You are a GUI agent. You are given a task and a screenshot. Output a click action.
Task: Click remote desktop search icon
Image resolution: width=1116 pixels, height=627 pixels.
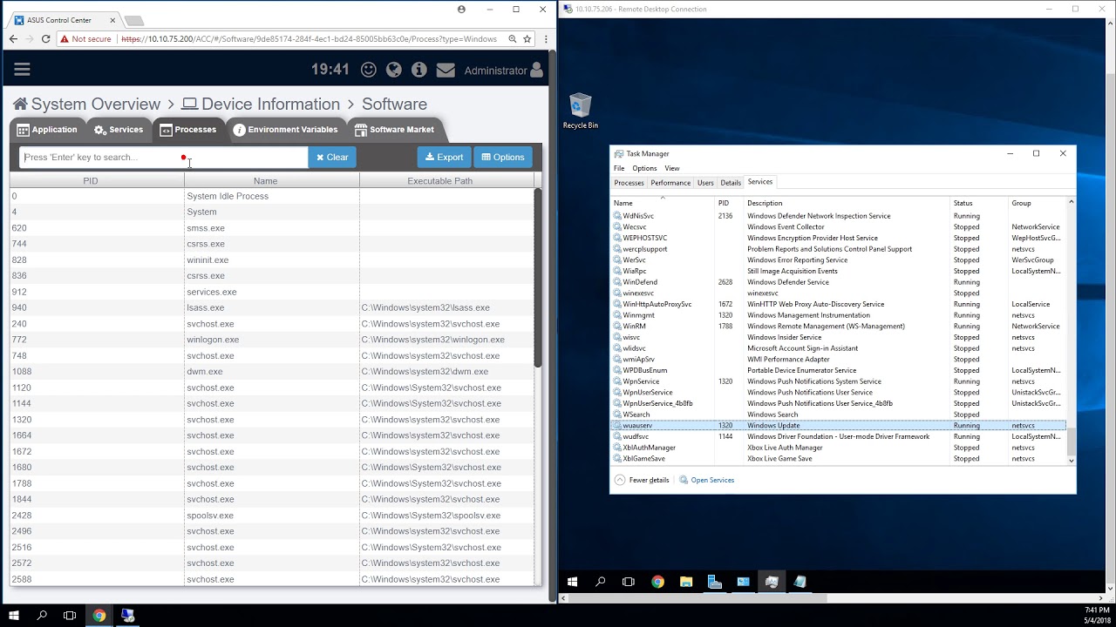[601, 582]
